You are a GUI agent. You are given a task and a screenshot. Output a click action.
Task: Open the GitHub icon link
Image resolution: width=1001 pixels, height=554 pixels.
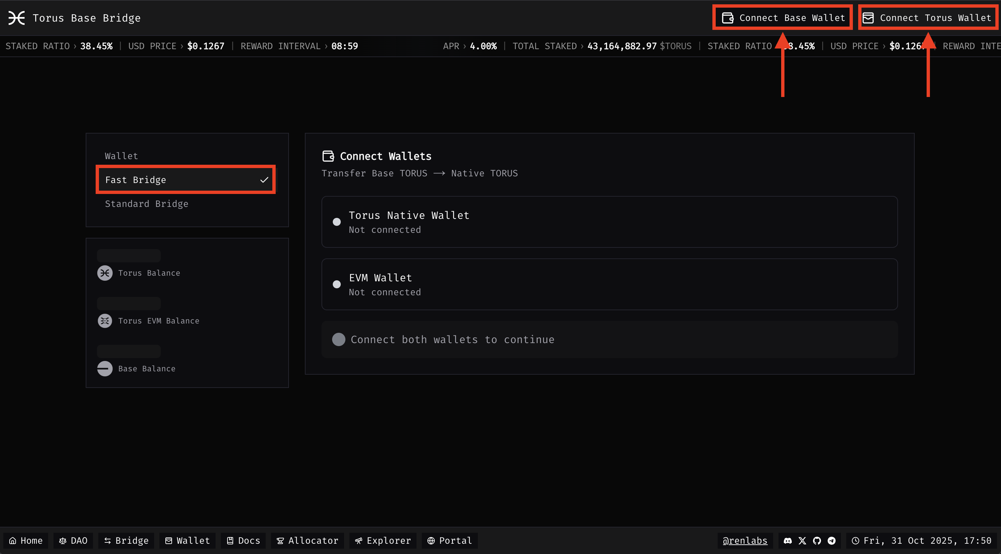(x=817, y=540)
